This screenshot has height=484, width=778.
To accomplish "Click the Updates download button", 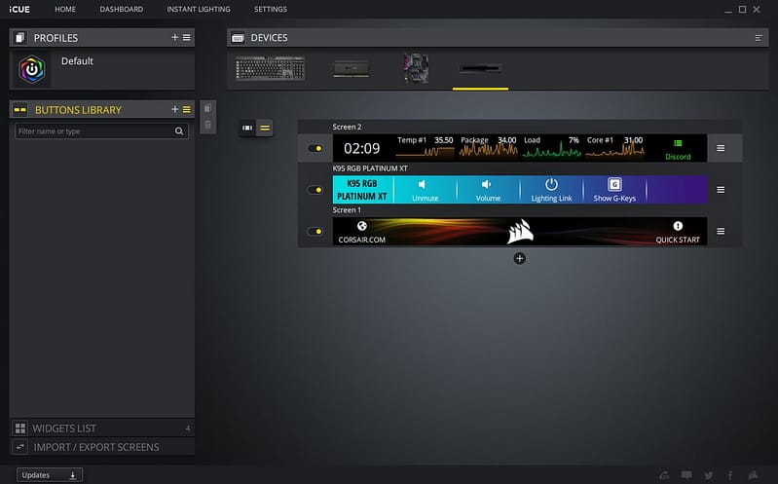I will [x=50, y=475].
